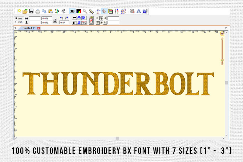Print the current design
Screen dimensions: 243x162
(x=38, y=11)
